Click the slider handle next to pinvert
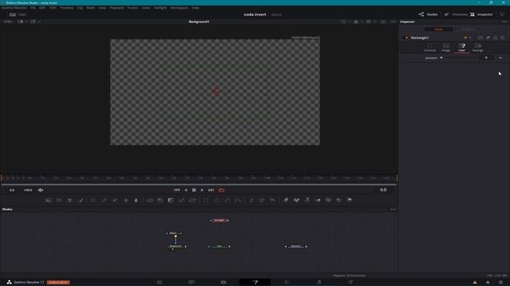510x286 pixels. [x=441, y=58]
